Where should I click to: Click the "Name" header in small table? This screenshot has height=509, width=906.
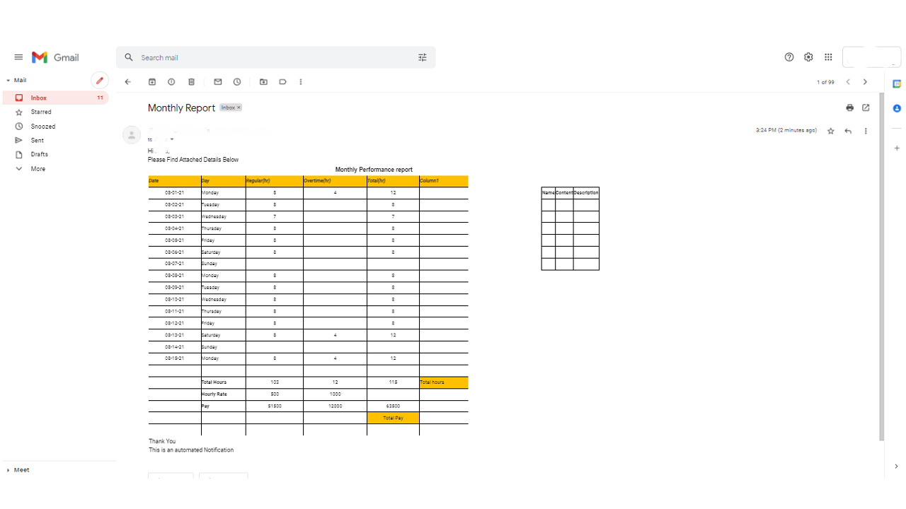tap(549, 192)
